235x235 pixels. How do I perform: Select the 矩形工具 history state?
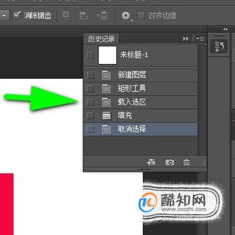tap(140, 89)
